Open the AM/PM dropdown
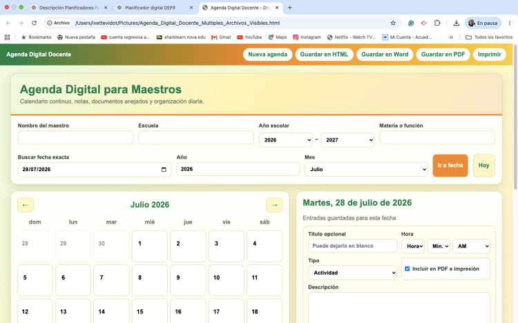This screenshot has height=323, width=518. click(472, 246)
